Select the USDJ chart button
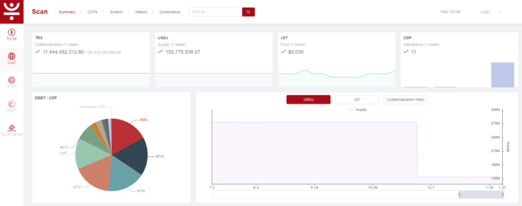 point(308,100)
